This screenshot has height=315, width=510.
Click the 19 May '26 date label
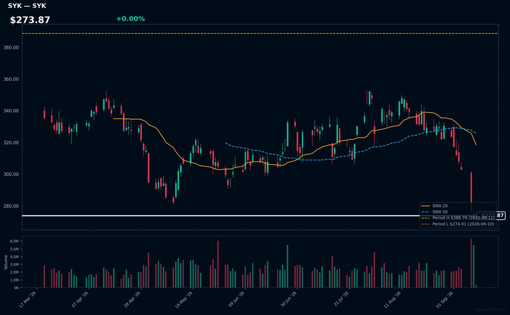[x=184, y=299]
